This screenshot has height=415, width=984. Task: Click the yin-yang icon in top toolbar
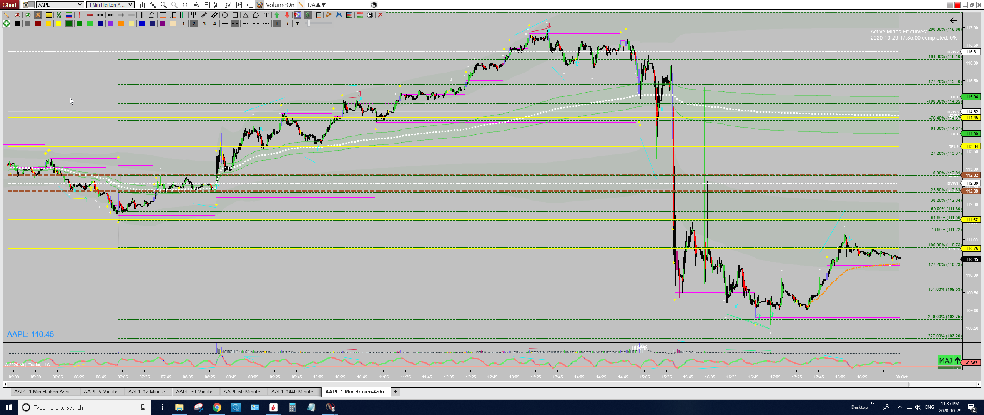(374, 5)
